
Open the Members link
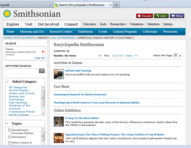pyautogui.click(x=154, y=24)
